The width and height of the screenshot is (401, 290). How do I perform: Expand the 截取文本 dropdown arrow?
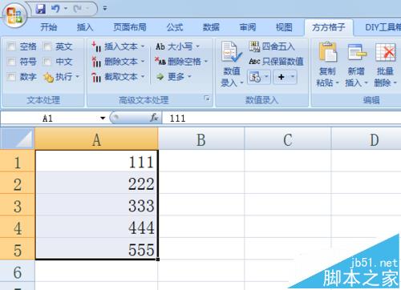pos(143,77)
